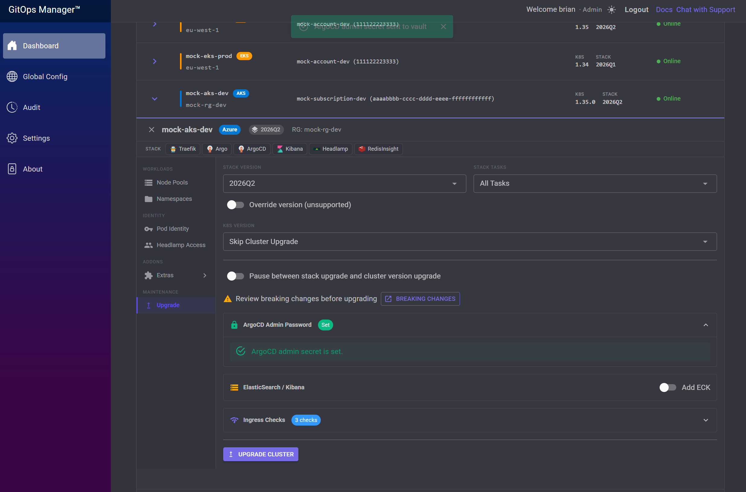The height and width of the screenshot is (492, 746).
Task: Enable the Add ECK switch
Action: click(x=667, y=387)
